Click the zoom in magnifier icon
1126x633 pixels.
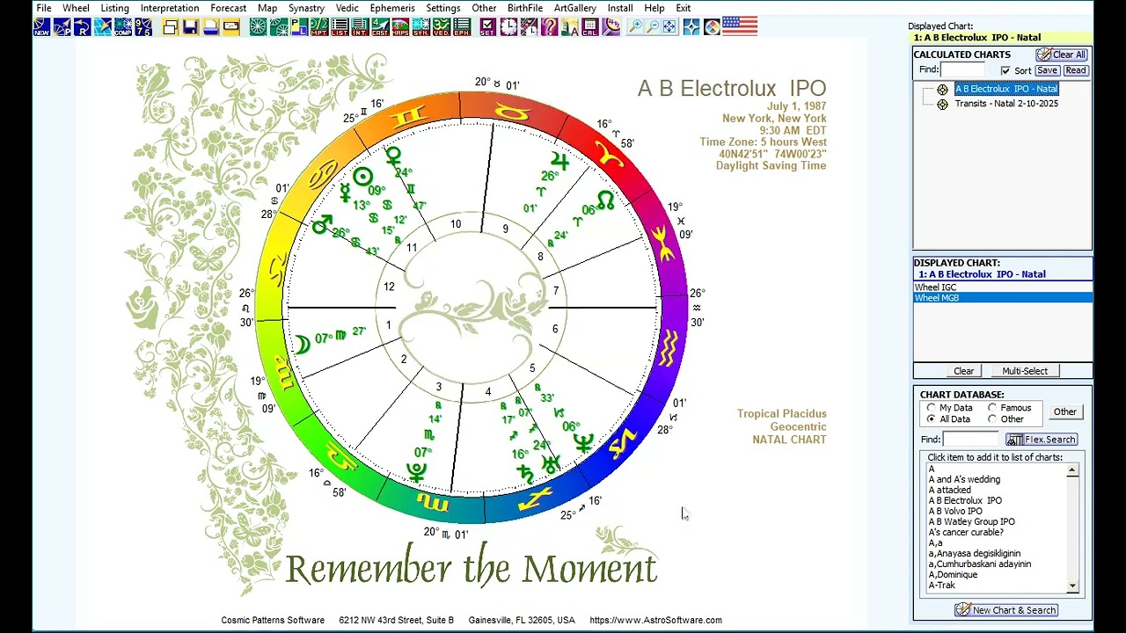(x=634, y=27)
